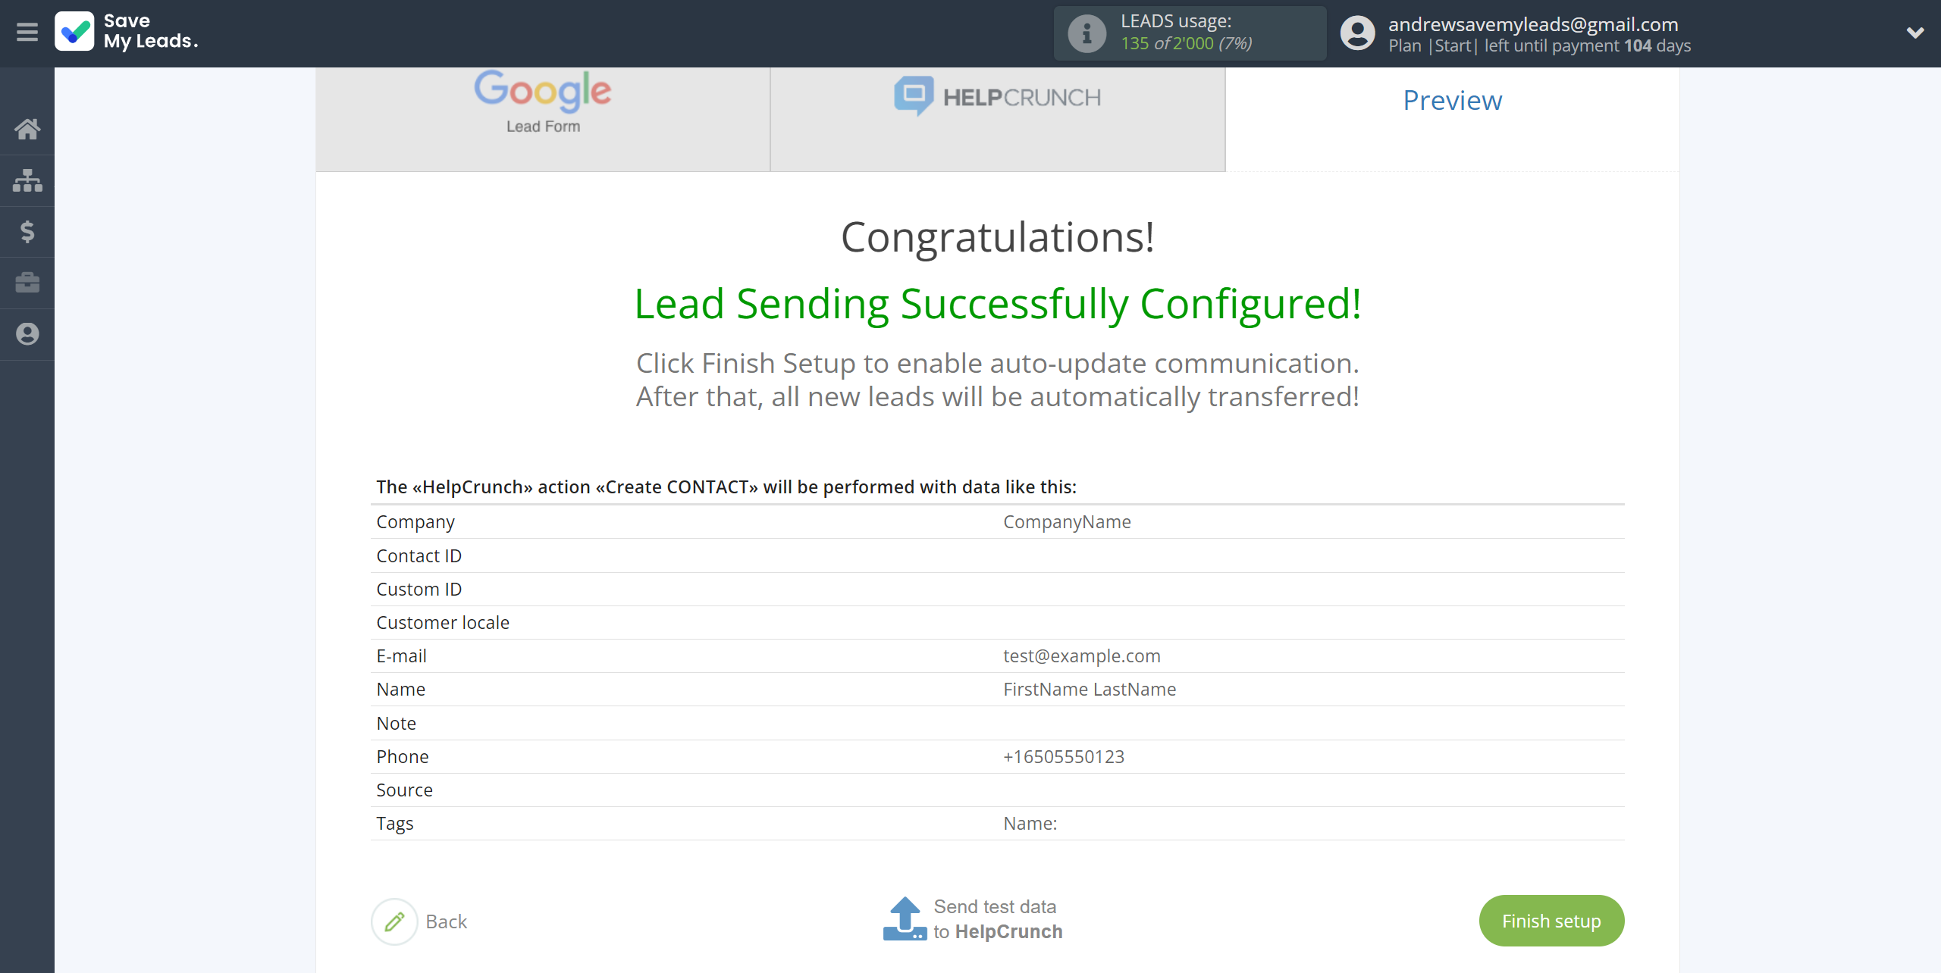Click the Congratulations! heading
The width and height of the screenshot is (1941, 973).
(x=998, y=237)
